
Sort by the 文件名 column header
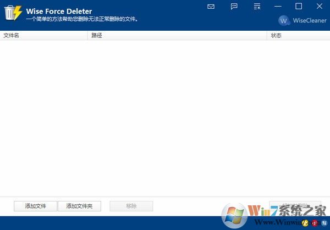(x=43, y=35)
